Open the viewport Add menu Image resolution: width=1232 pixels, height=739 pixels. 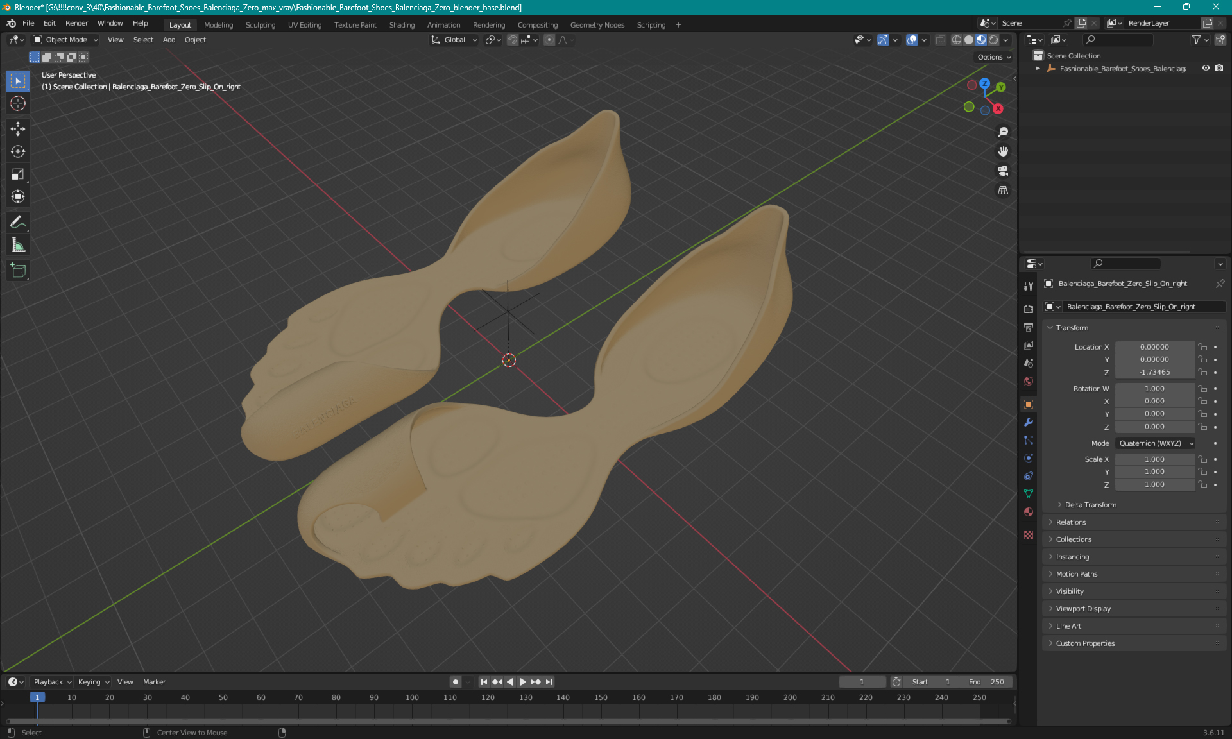point(169,40)
